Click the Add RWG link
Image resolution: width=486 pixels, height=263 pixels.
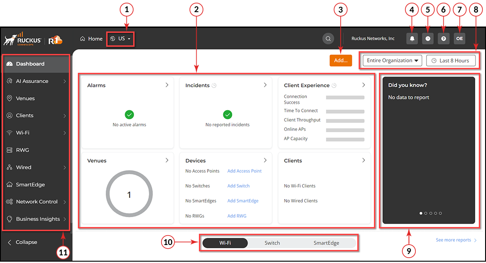237,216
